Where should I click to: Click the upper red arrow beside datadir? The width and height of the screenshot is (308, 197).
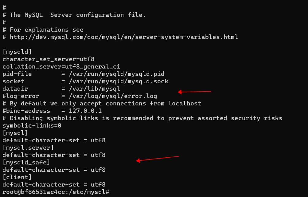[x=195, y=91]
